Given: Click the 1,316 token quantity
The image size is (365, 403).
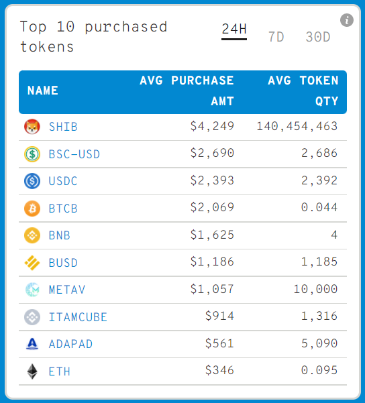Looking at the screenshot, I should point(319,316).
